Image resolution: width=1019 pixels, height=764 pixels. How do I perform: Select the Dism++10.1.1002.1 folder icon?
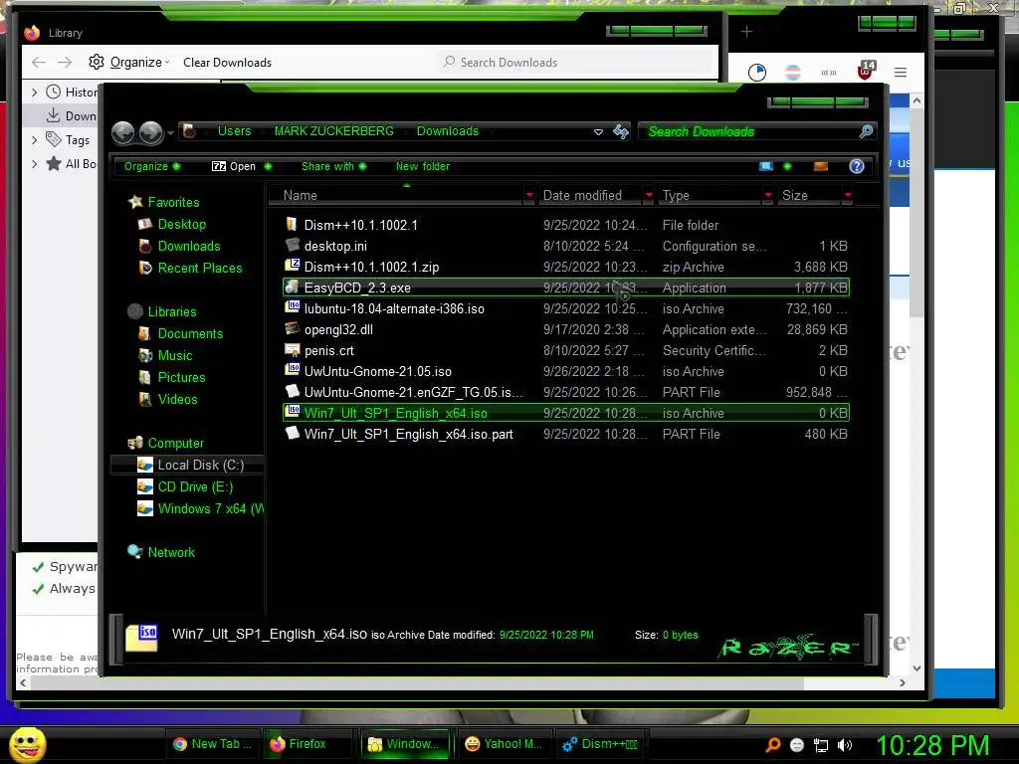pos(292,224)
